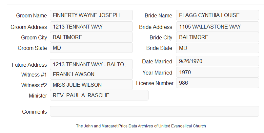The height and width of the screenshot is (133, 264).
Task: Click the Bride State field
Action: pos(217,48)
